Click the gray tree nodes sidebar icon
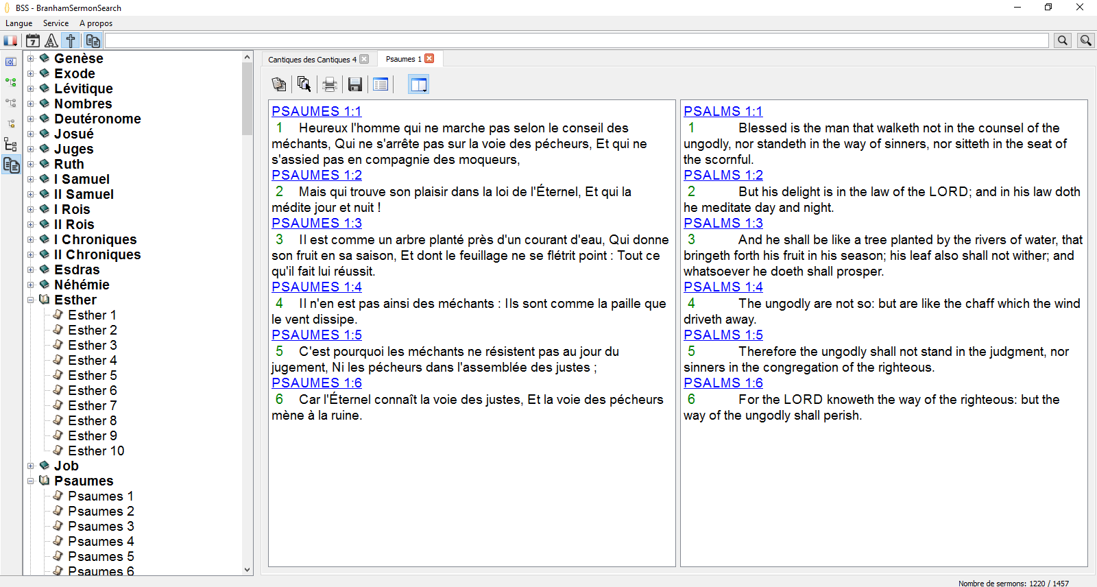 (x=11, y=103)
